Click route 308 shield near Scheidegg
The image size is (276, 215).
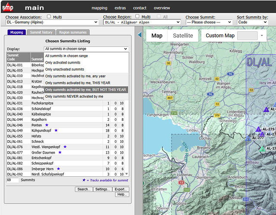click(217, 115)
